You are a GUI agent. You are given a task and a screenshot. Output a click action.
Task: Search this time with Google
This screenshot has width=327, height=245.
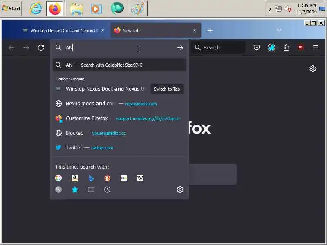(x=58, y=178)
